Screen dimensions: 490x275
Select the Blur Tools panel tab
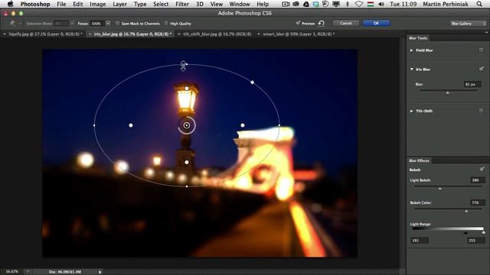(x=418, y=38)
